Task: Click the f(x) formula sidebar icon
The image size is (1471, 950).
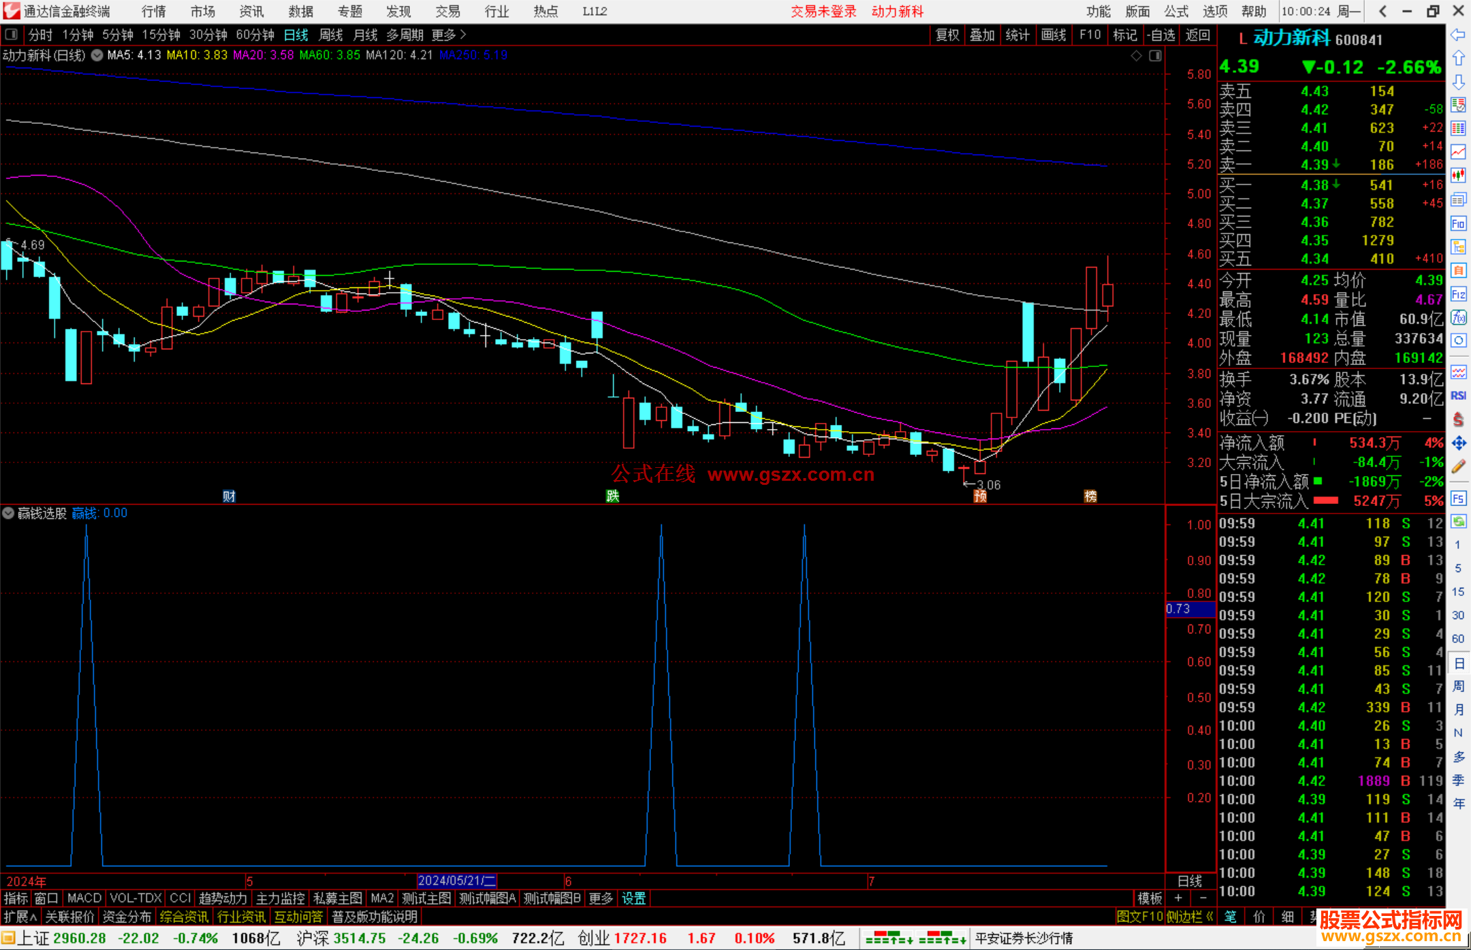Action: coord(1458,317)
